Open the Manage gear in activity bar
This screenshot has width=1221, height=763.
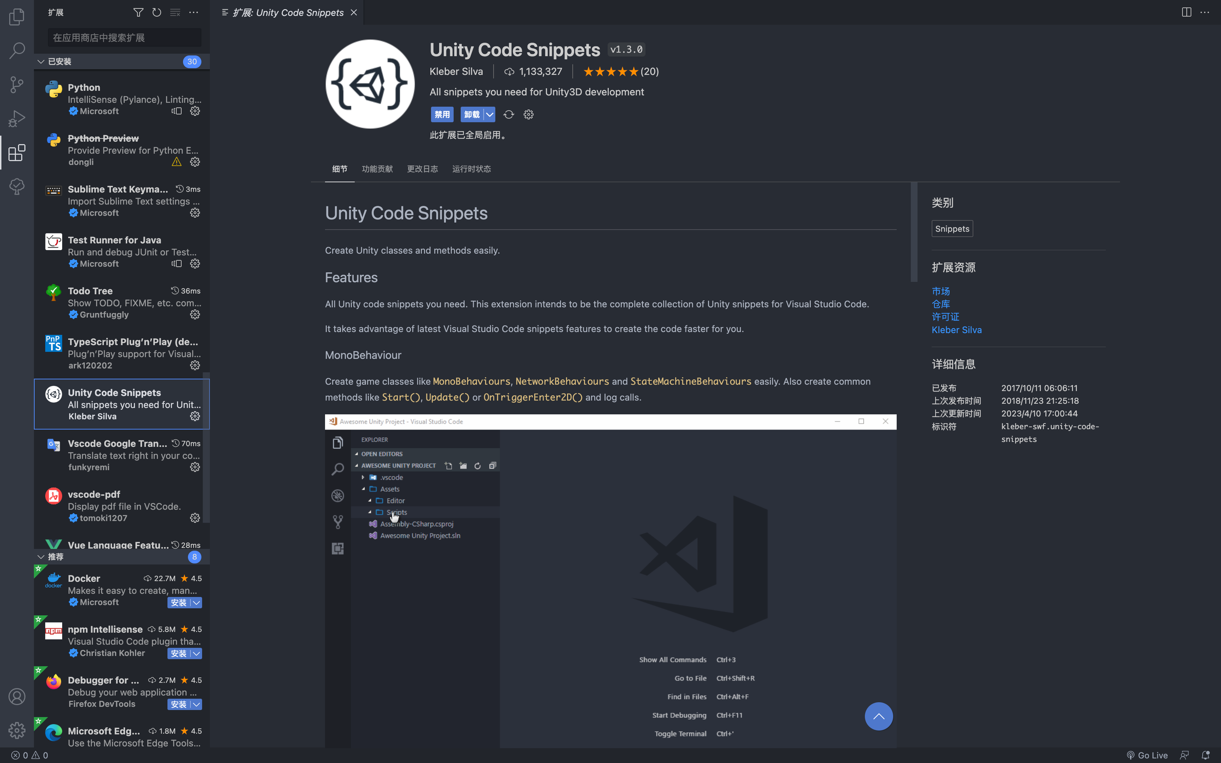pyautogui.click(x=17, y=730)
